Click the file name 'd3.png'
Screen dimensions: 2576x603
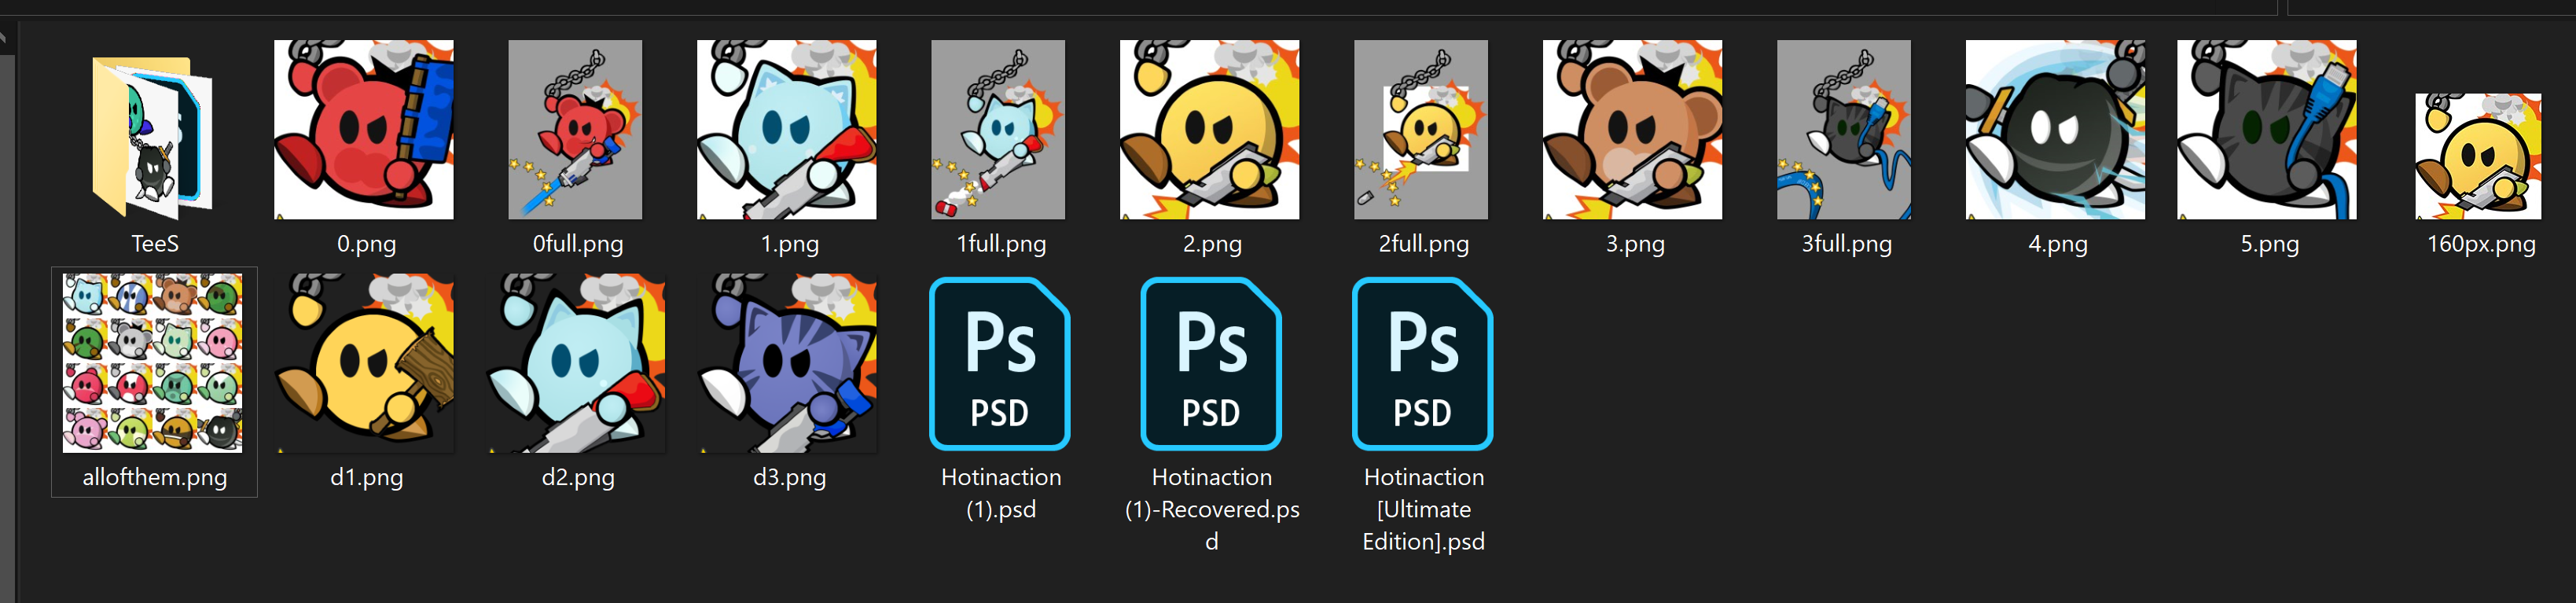(x=789, y=478)
